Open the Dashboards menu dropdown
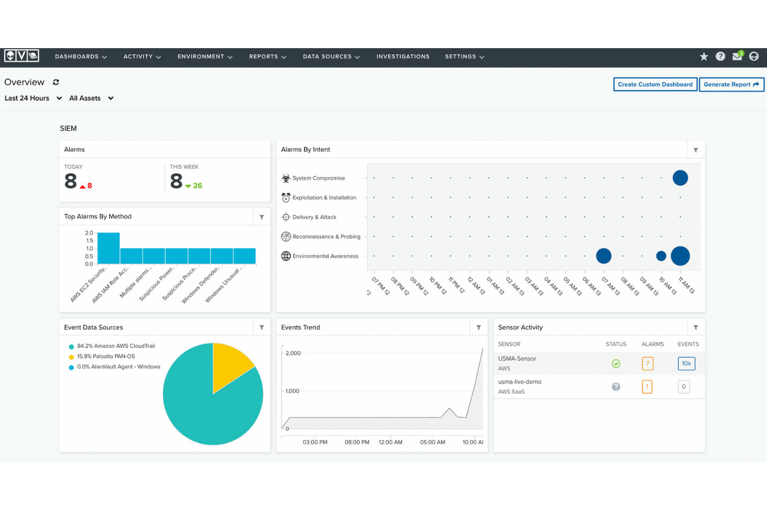The width and height of the screenshot is (767, 511). pyautogui.click(x=81, y=57)
